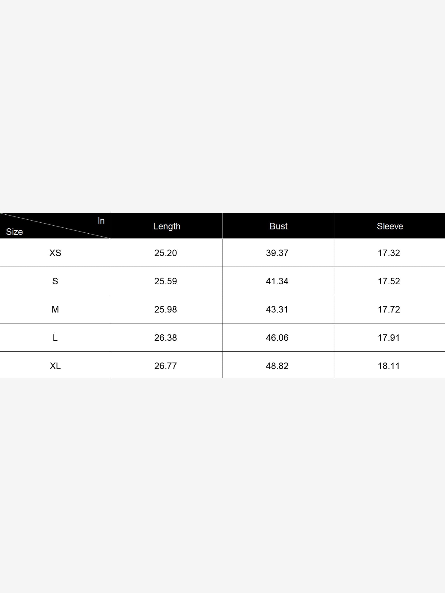Screen dimensions: 445x593
Task: Click the XS bust value 39.37
Action: pyautogui.click(x=277, y=253)
